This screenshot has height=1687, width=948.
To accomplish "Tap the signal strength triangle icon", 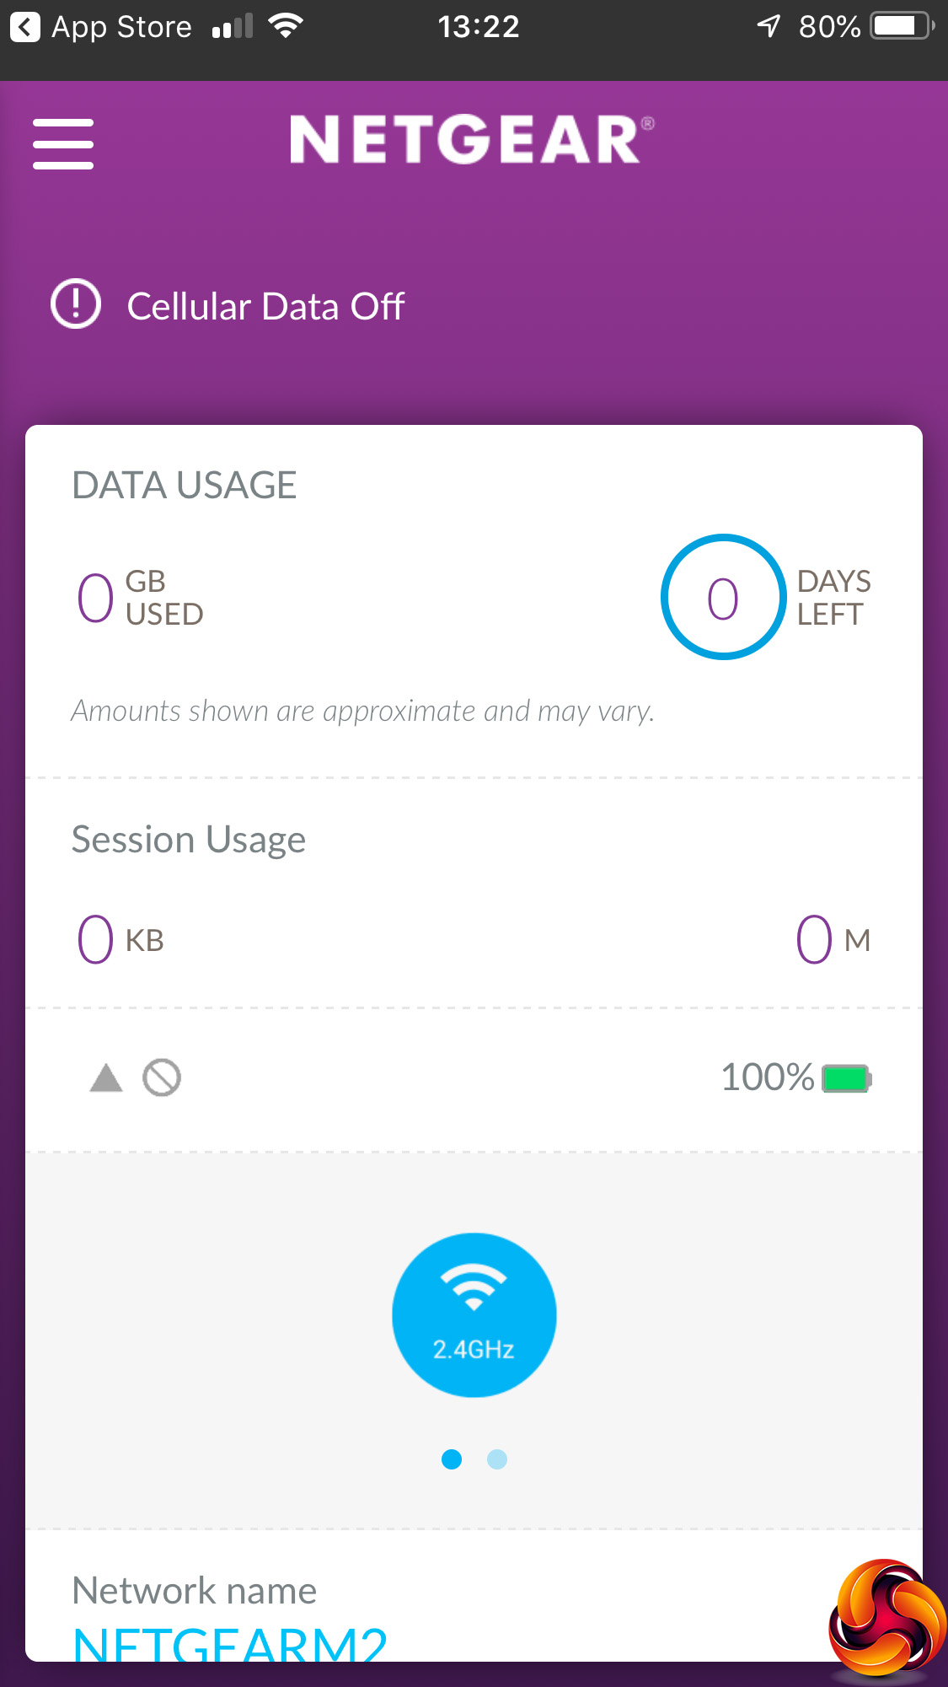I will pos(106,1077).
